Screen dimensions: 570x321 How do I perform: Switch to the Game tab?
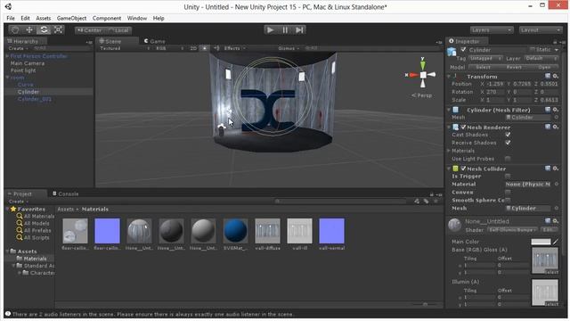pos(155,41)
